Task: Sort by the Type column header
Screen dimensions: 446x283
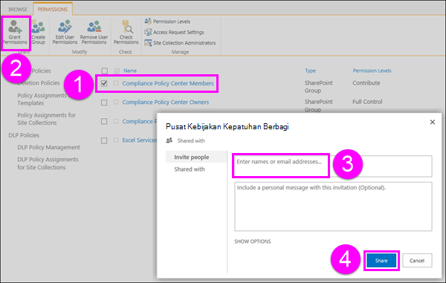Action: [x=310, y=71]
